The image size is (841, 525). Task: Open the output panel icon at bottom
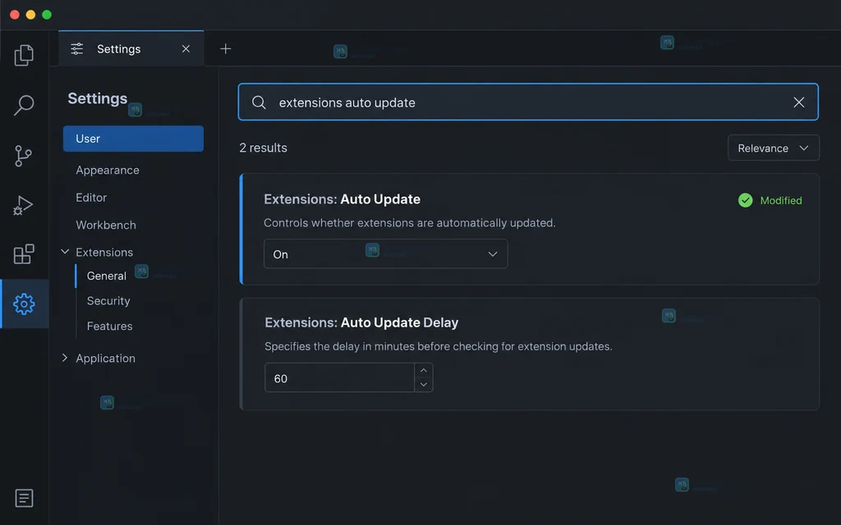point(24,498)
